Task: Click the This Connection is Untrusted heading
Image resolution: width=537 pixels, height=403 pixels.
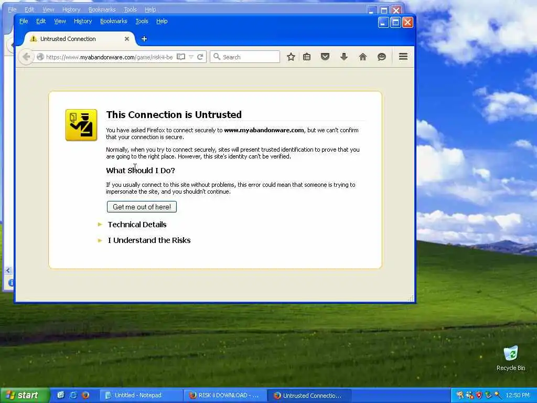Action: click(174, 114)
